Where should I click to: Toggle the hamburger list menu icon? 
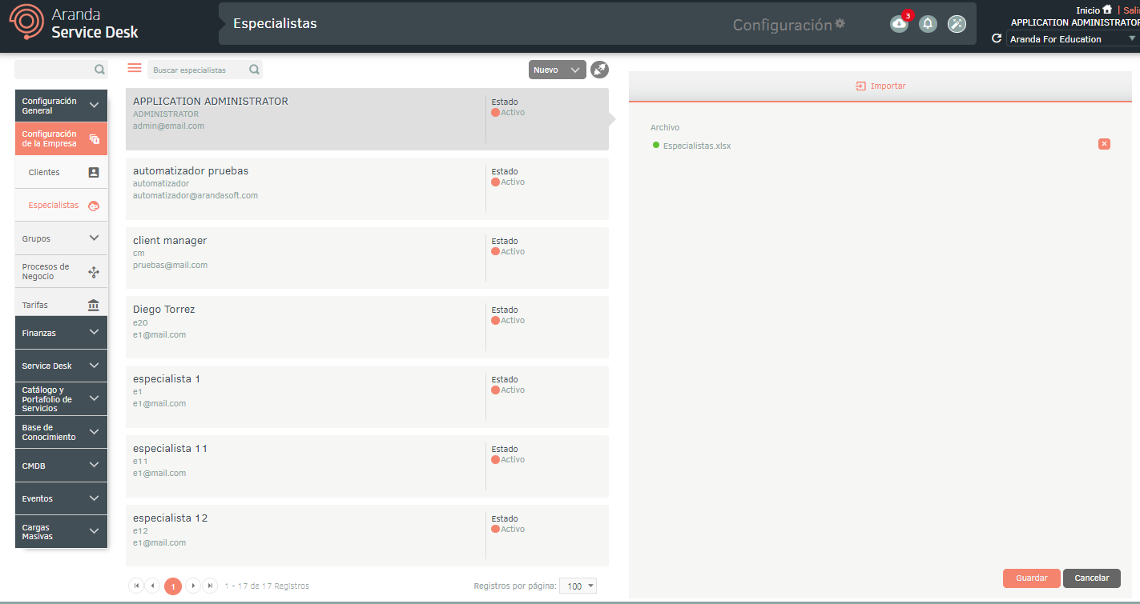click(x=135, y=68)
